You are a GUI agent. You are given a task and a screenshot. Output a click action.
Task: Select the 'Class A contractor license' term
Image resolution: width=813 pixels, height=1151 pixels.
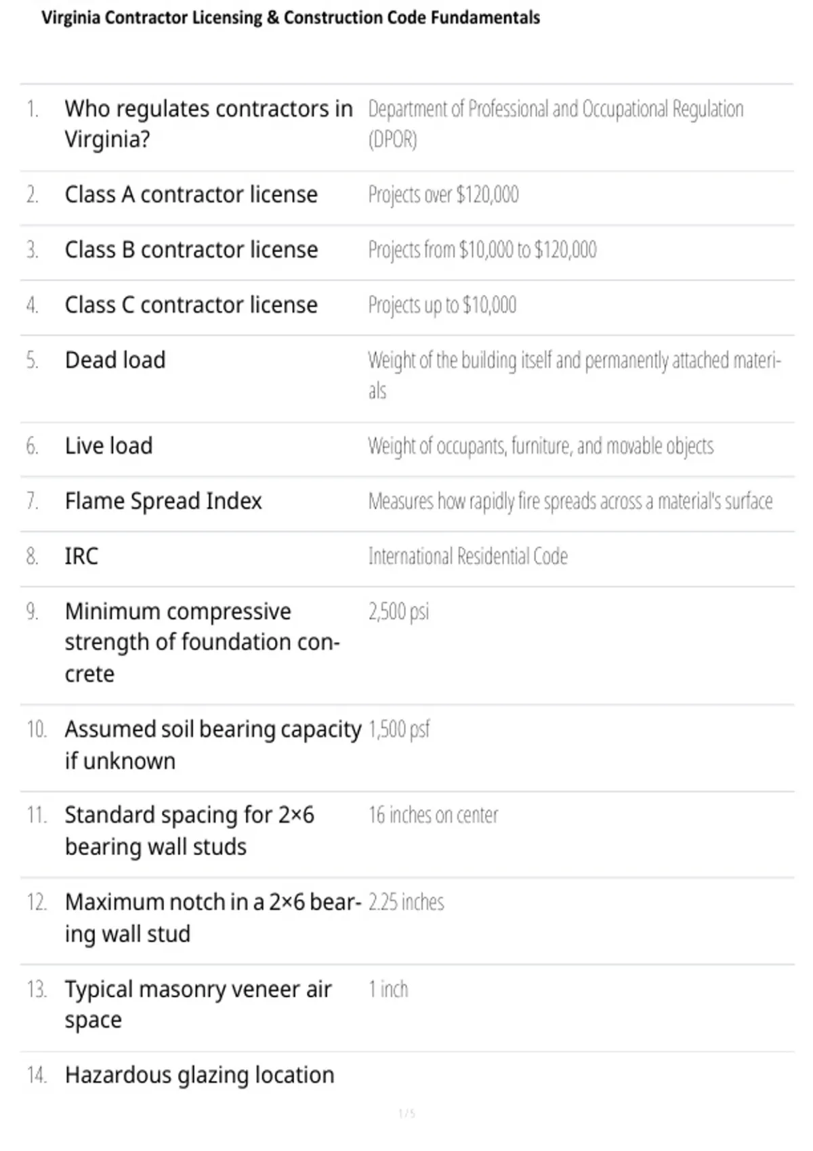(x=191, y=195)
